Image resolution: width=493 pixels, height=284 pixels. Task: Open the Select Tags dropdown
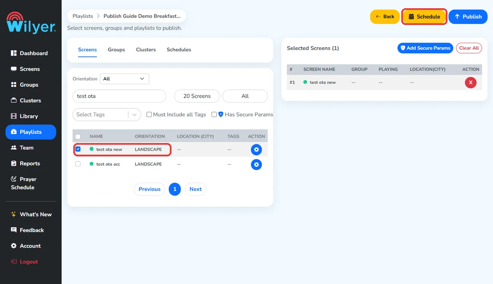[107, 115]
